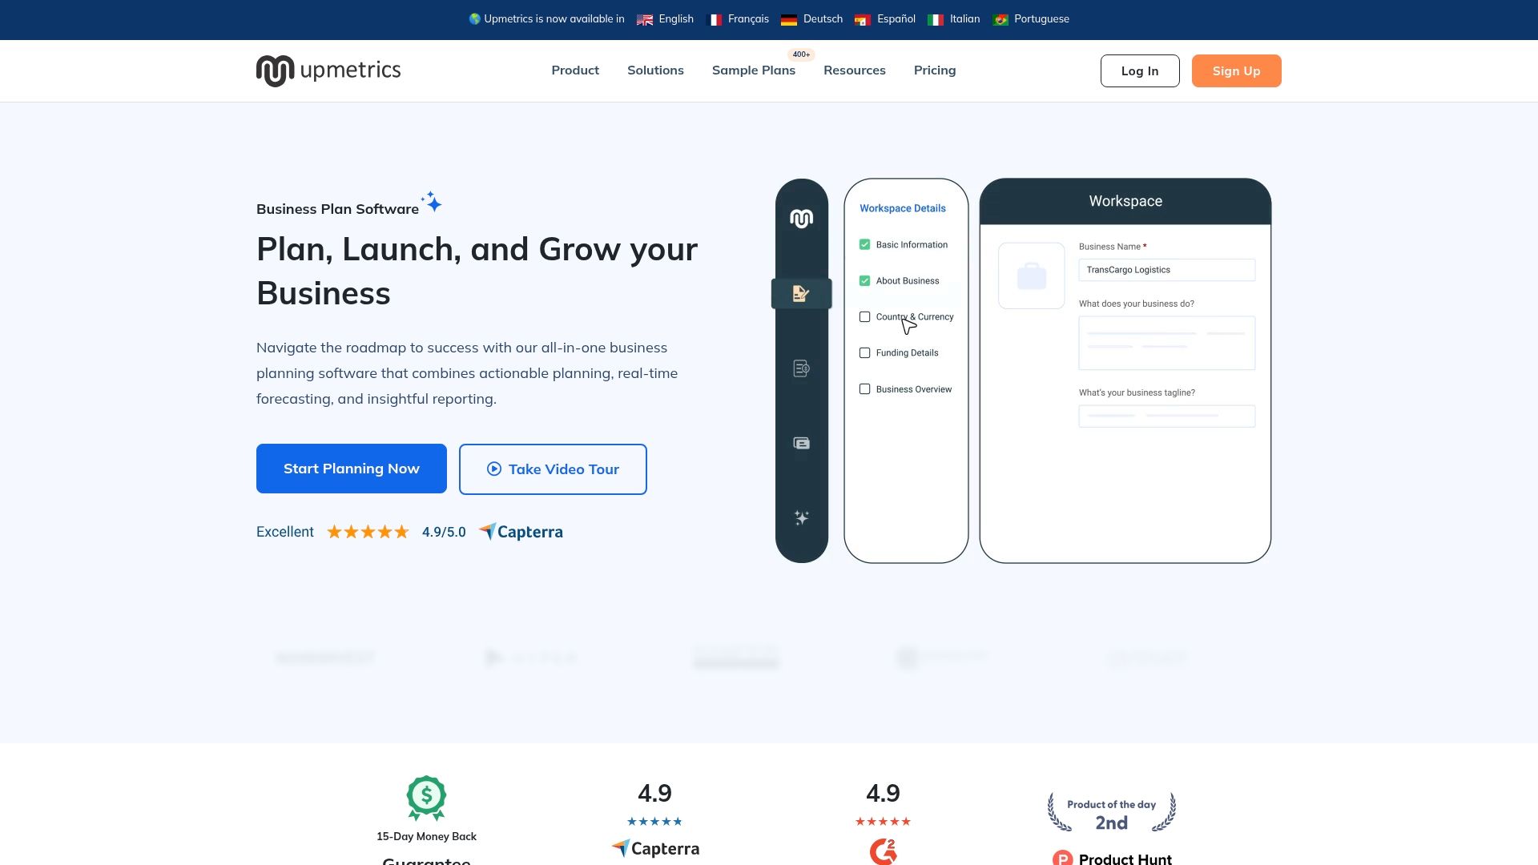This screenshot has height=865, width=1538.
Task: Select the AI sparkles icon at the sidebar bottom
Action: [x=800, y=517]
